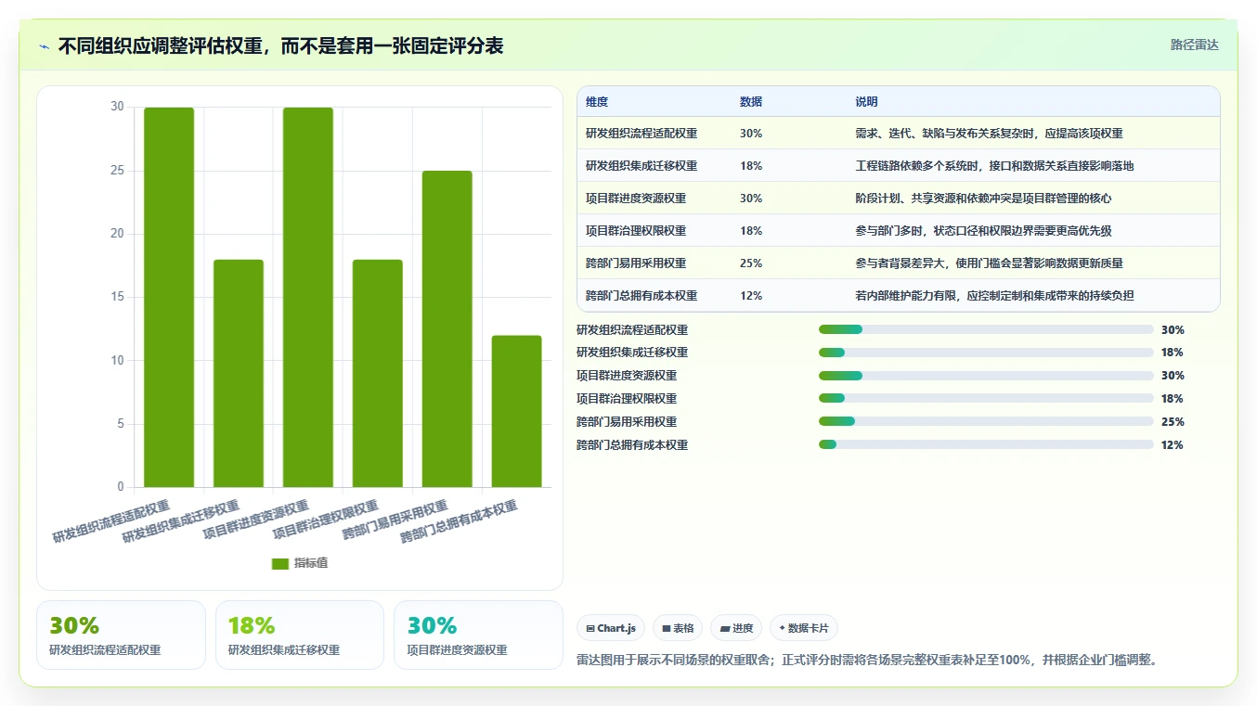Click the blue icon beside the page title
1257x706 pixels.
coord(45,46)
